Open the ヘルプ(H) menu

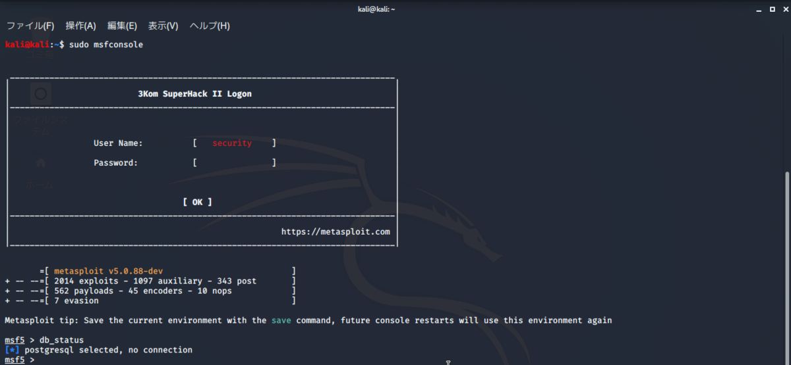pos(210,26)
